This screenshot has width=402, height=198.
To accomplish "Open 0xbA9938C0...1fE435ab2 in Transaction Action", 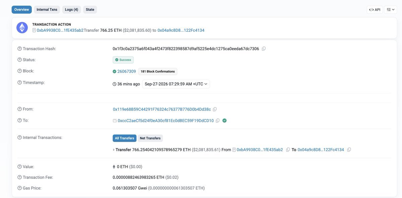I will 60,30.
